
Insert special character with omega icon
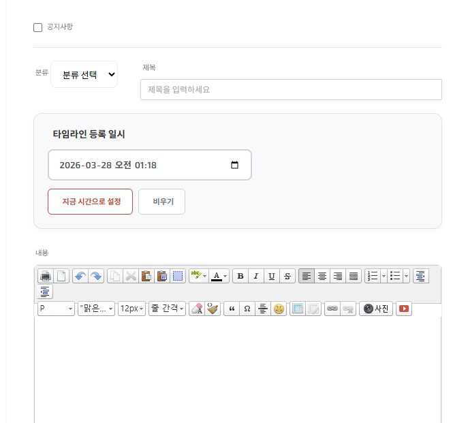pyautogui.click(x=247, y=309)
